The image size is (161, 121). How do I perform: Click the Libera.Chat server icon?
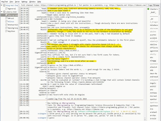[x=4, y=12]
